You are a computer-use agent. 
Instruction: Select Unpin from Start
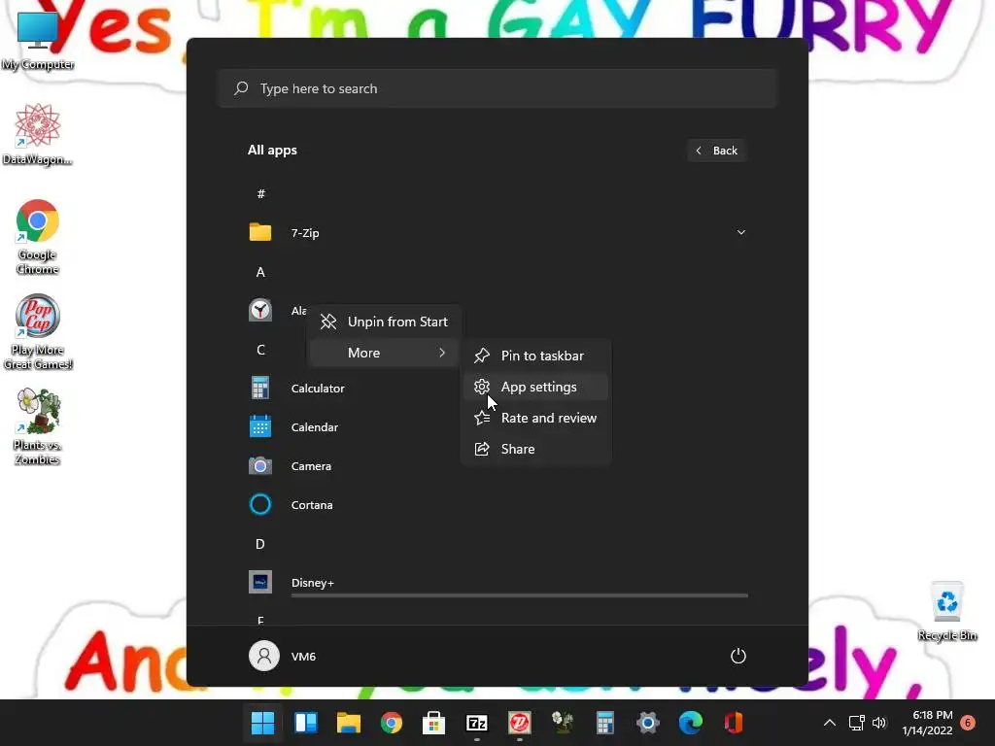pos(384,322)
